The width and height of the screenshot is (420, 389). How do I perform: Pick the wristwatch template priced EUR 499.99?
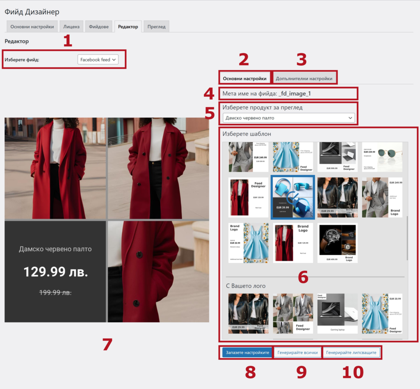tap(337, 243)
